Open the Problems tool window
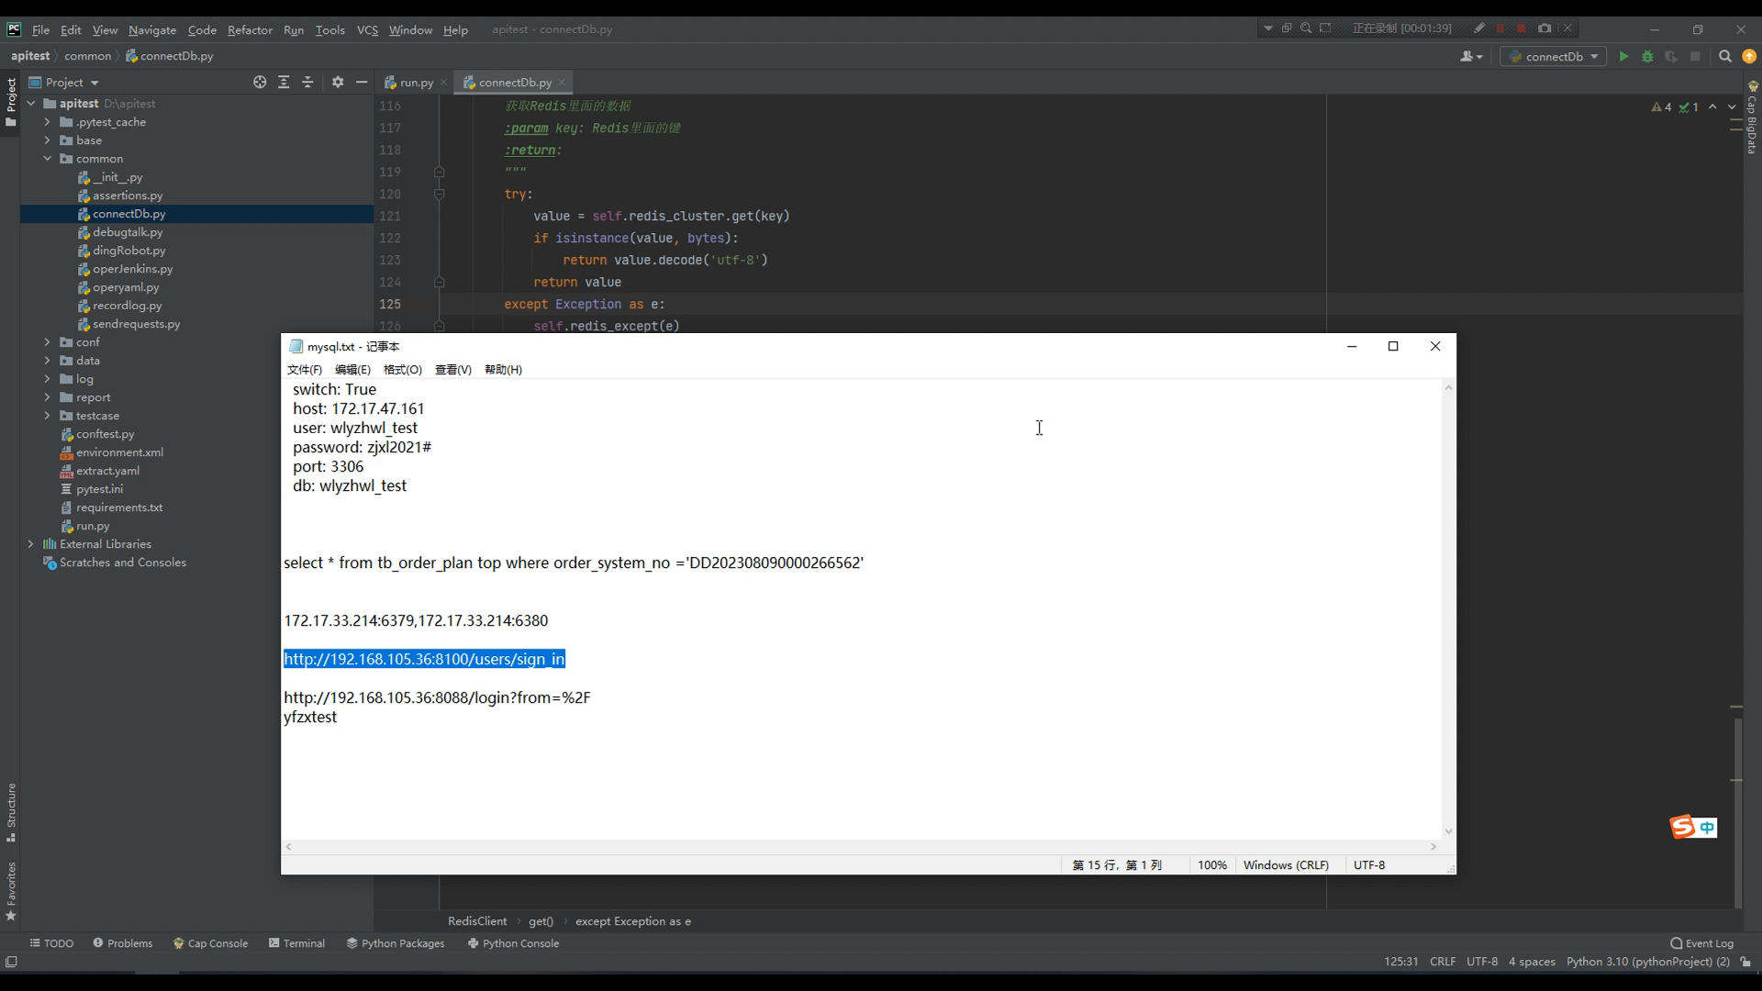The height and width of the screenshot is (991, 1762). tap(122, 943)
